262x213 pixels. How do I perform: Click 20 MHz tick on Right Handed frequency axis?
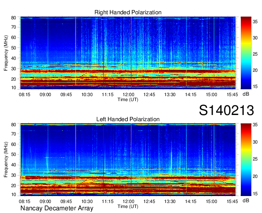13,79
